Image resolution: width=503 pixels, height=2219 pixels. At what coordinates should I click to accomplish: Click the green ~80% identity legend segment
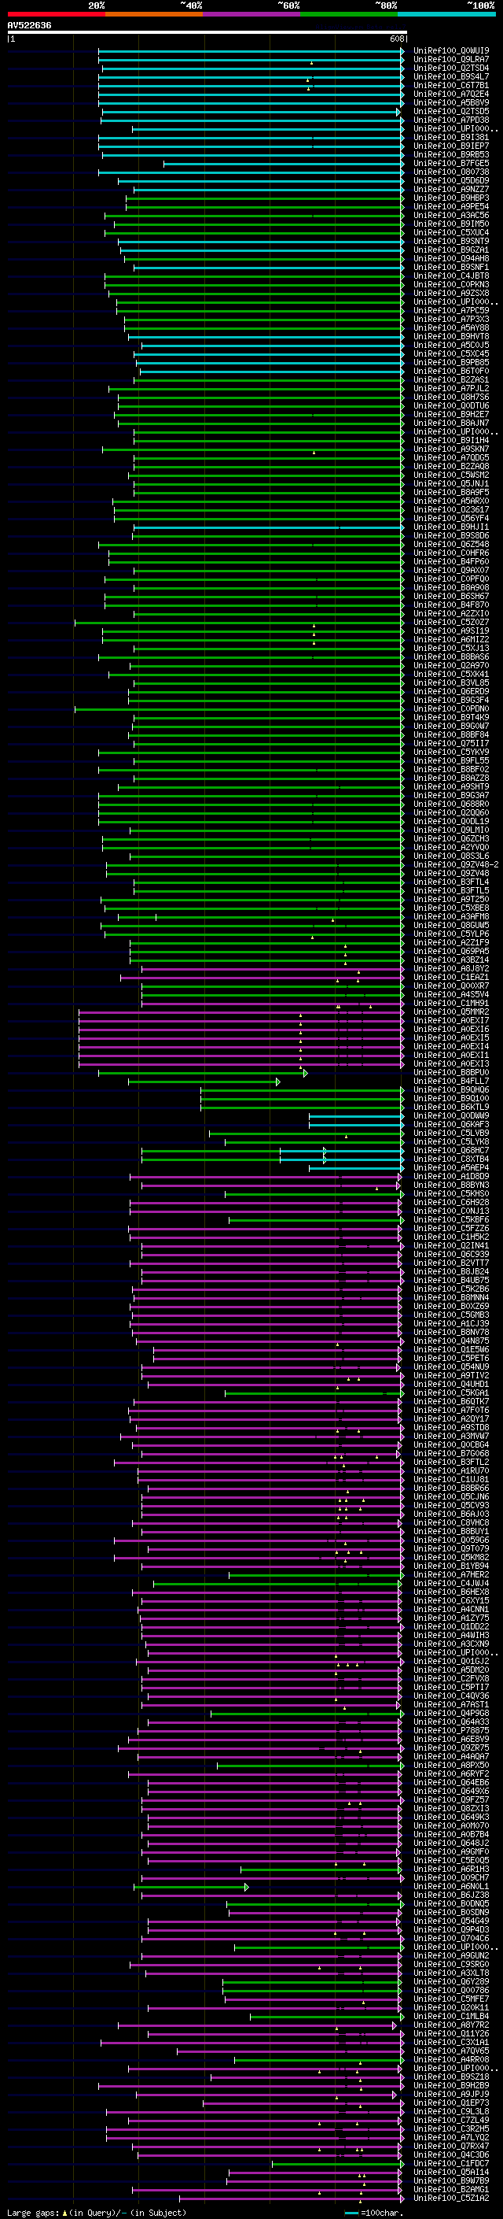point(349,14)
